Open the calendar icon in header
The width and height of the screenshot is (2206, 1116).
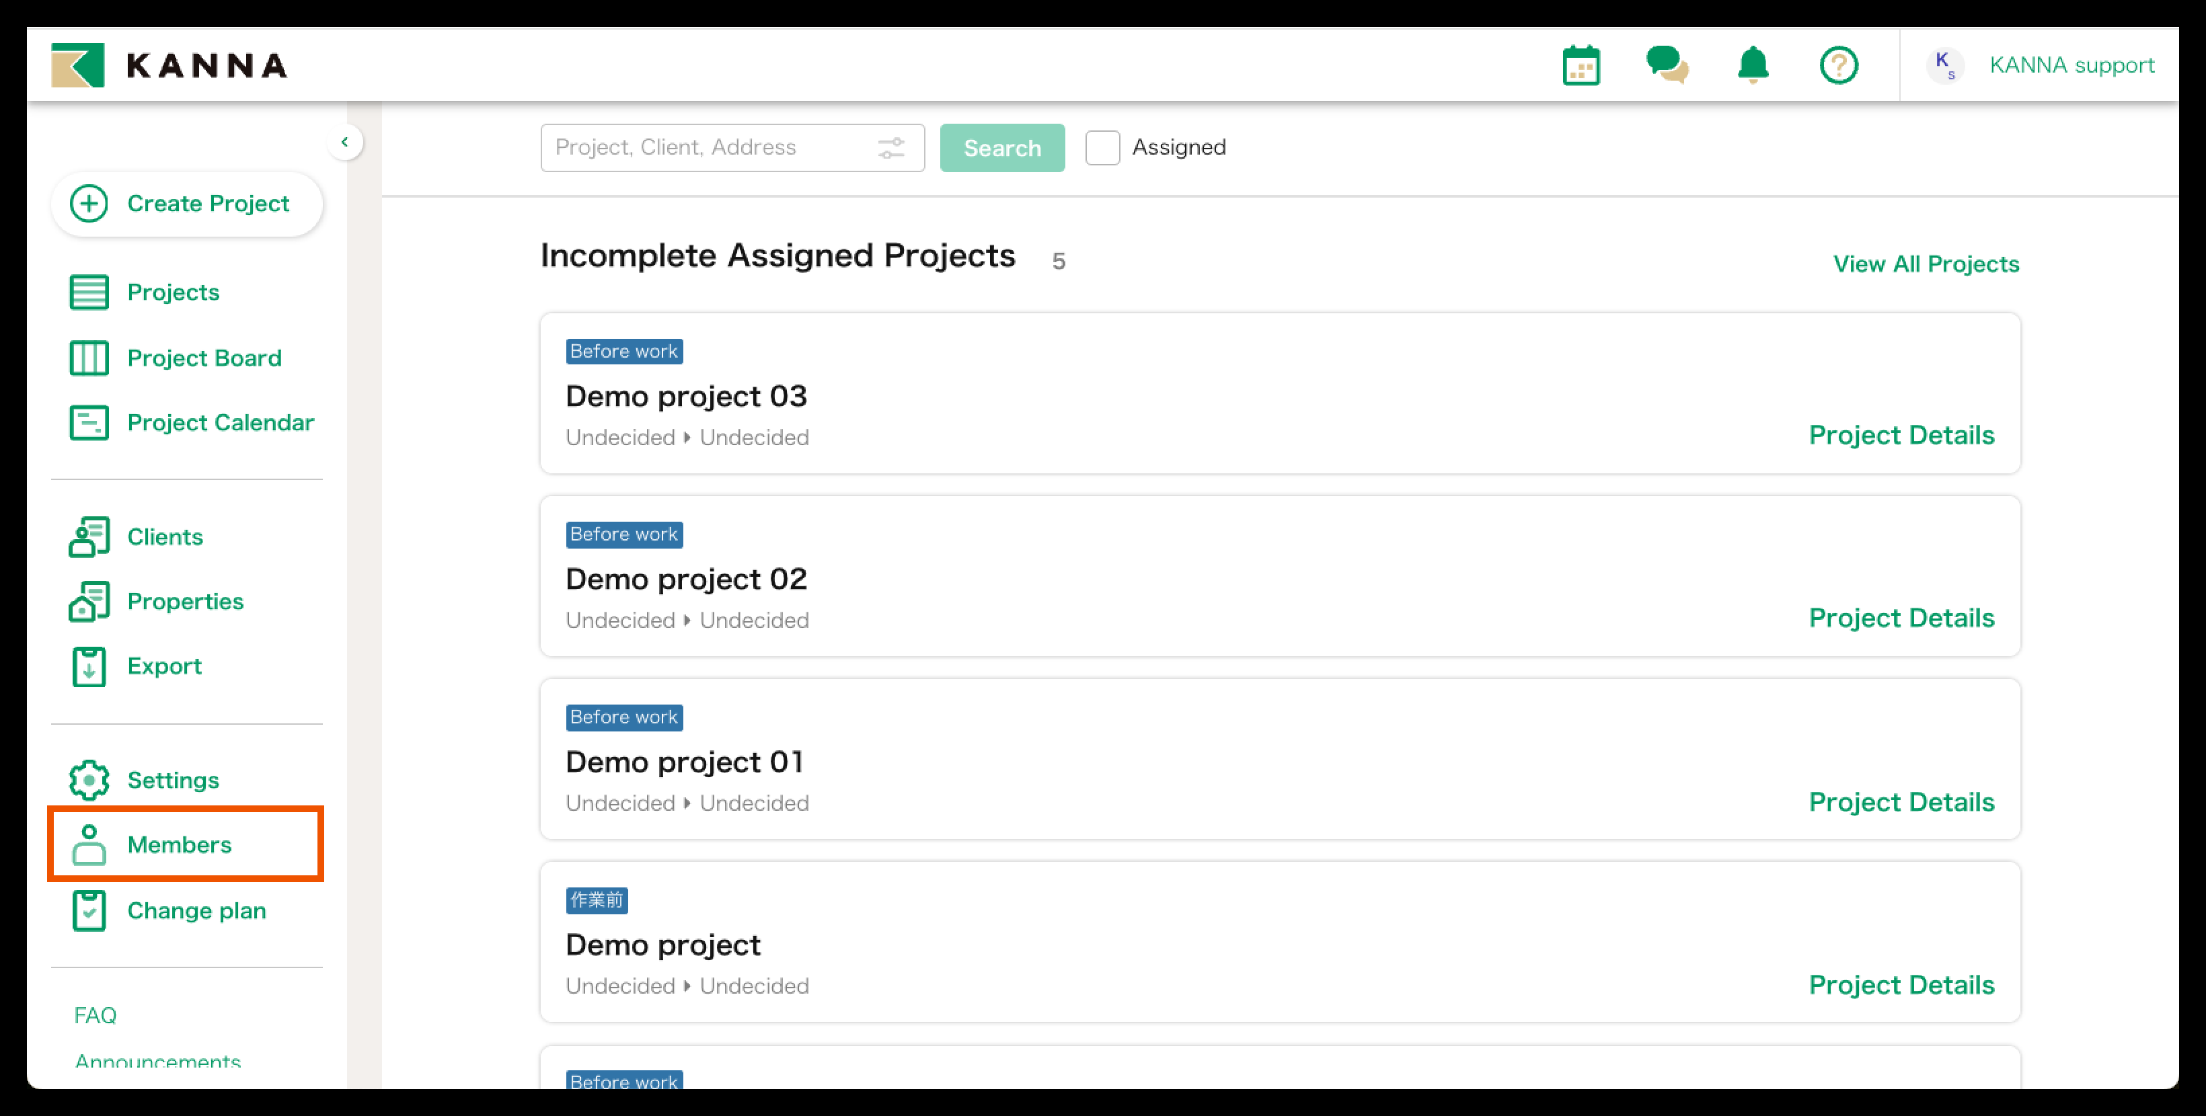pos(1581,65)
